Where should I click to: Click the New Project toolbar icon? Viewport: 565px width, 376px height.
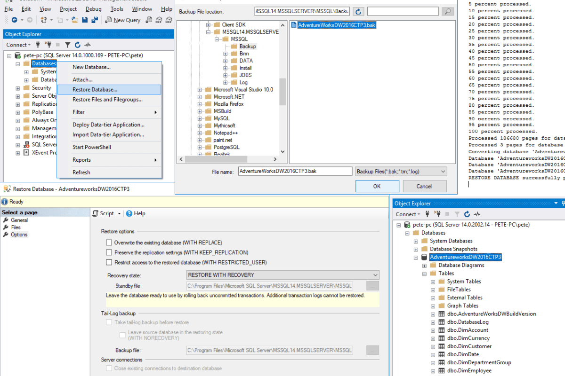pos(43,20)
